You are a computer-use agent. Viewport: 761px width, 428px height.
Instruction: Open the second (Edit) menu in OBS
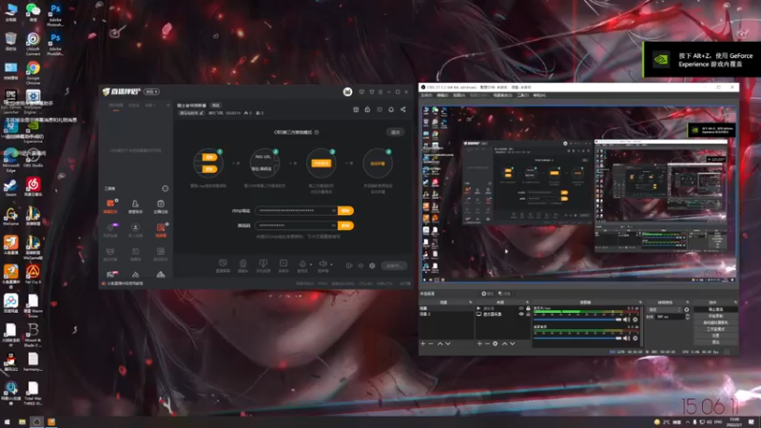pyautogui.click(x=442, y=96)
